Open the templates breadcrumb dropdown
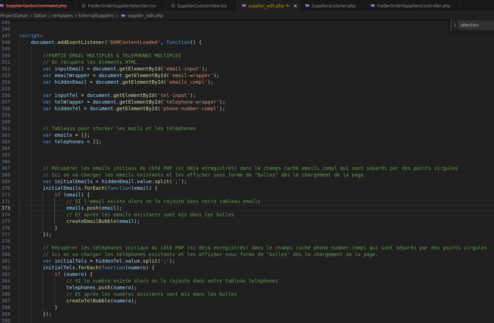This screenshot has height=323, width=494. tap(62, 16)
